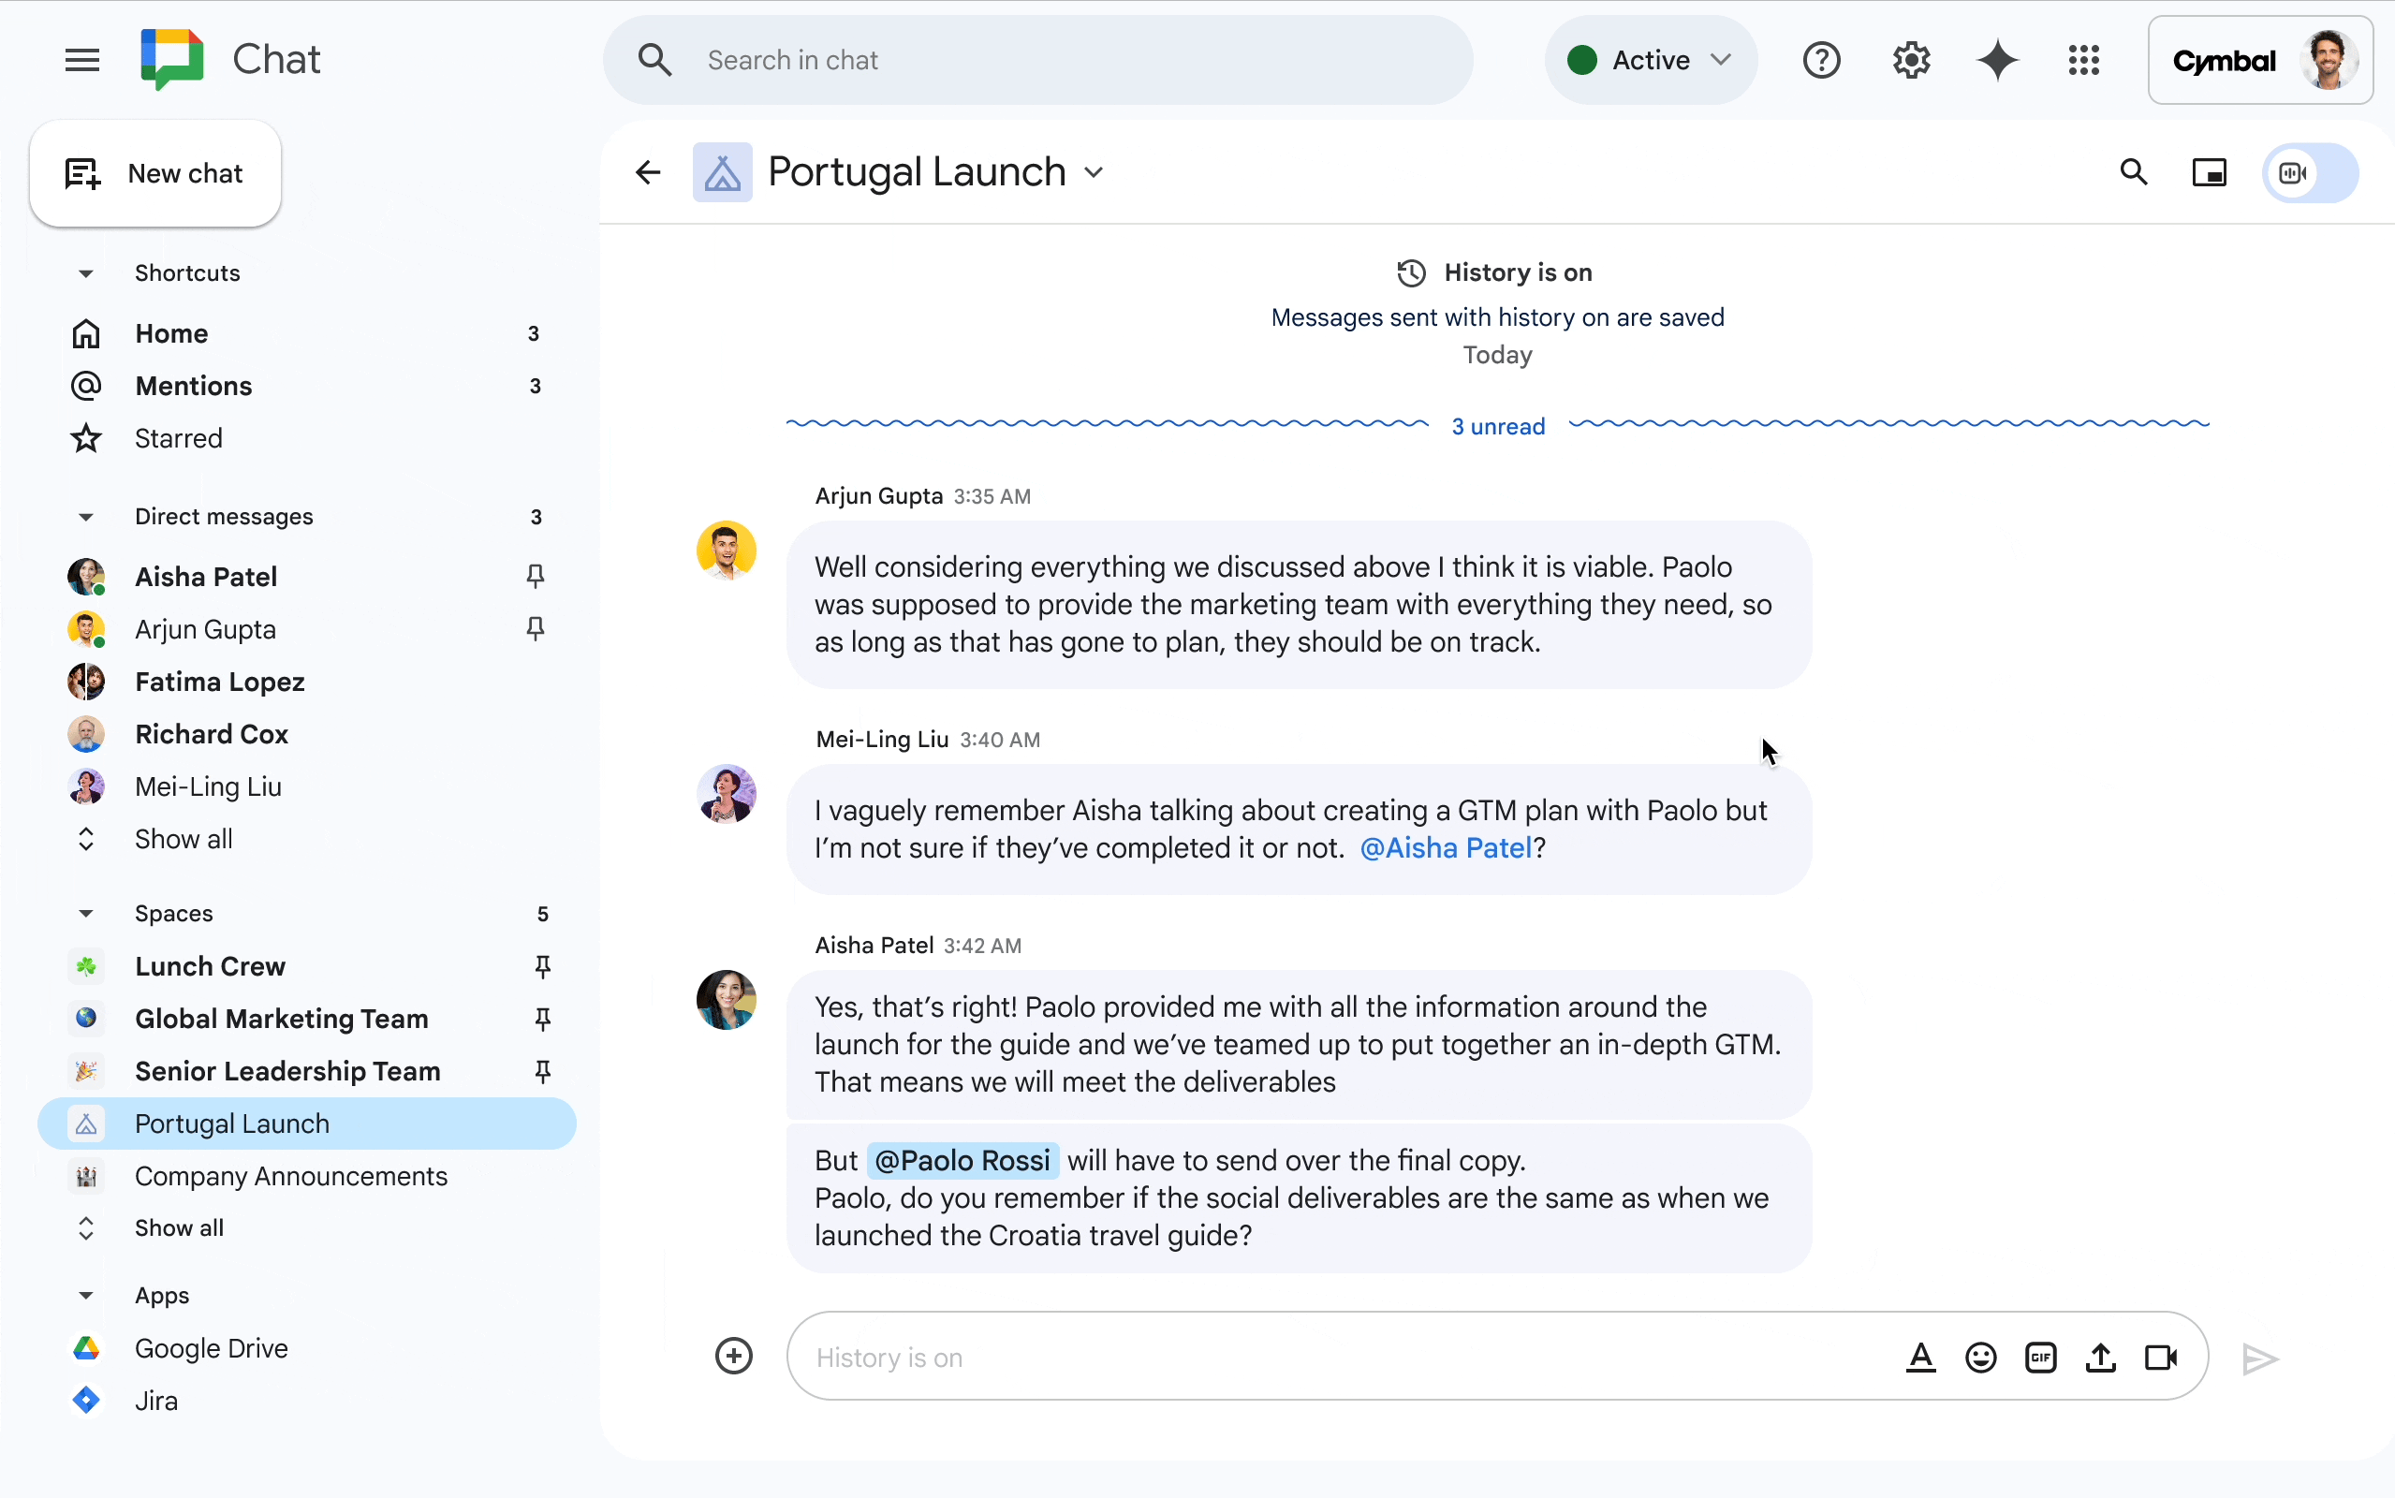The width and height of the screenshot is (2395, 1498).
Task: Toggle the main menu hamburger icon
Action: 82,61
